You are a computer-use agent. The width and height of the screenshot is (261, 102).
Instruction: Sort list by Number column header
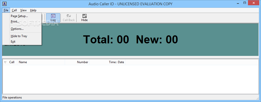click(77, 62)
